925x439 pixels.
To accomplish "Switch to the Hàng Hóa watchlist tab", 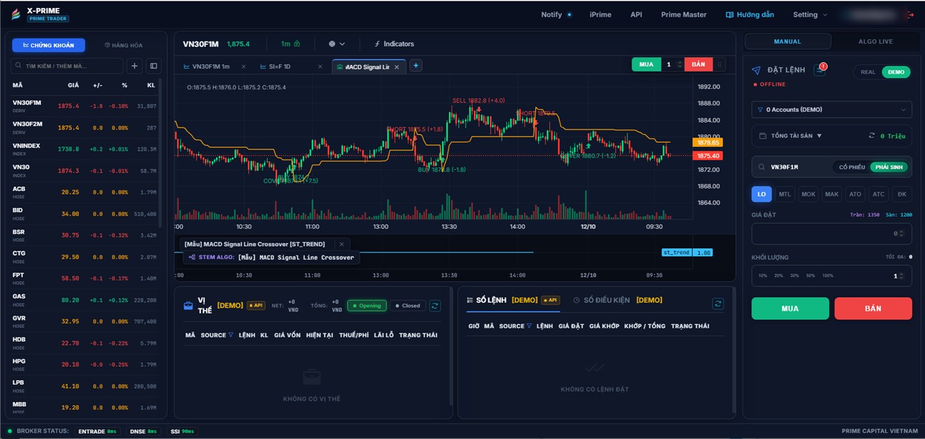I will (x=124, y=45).
